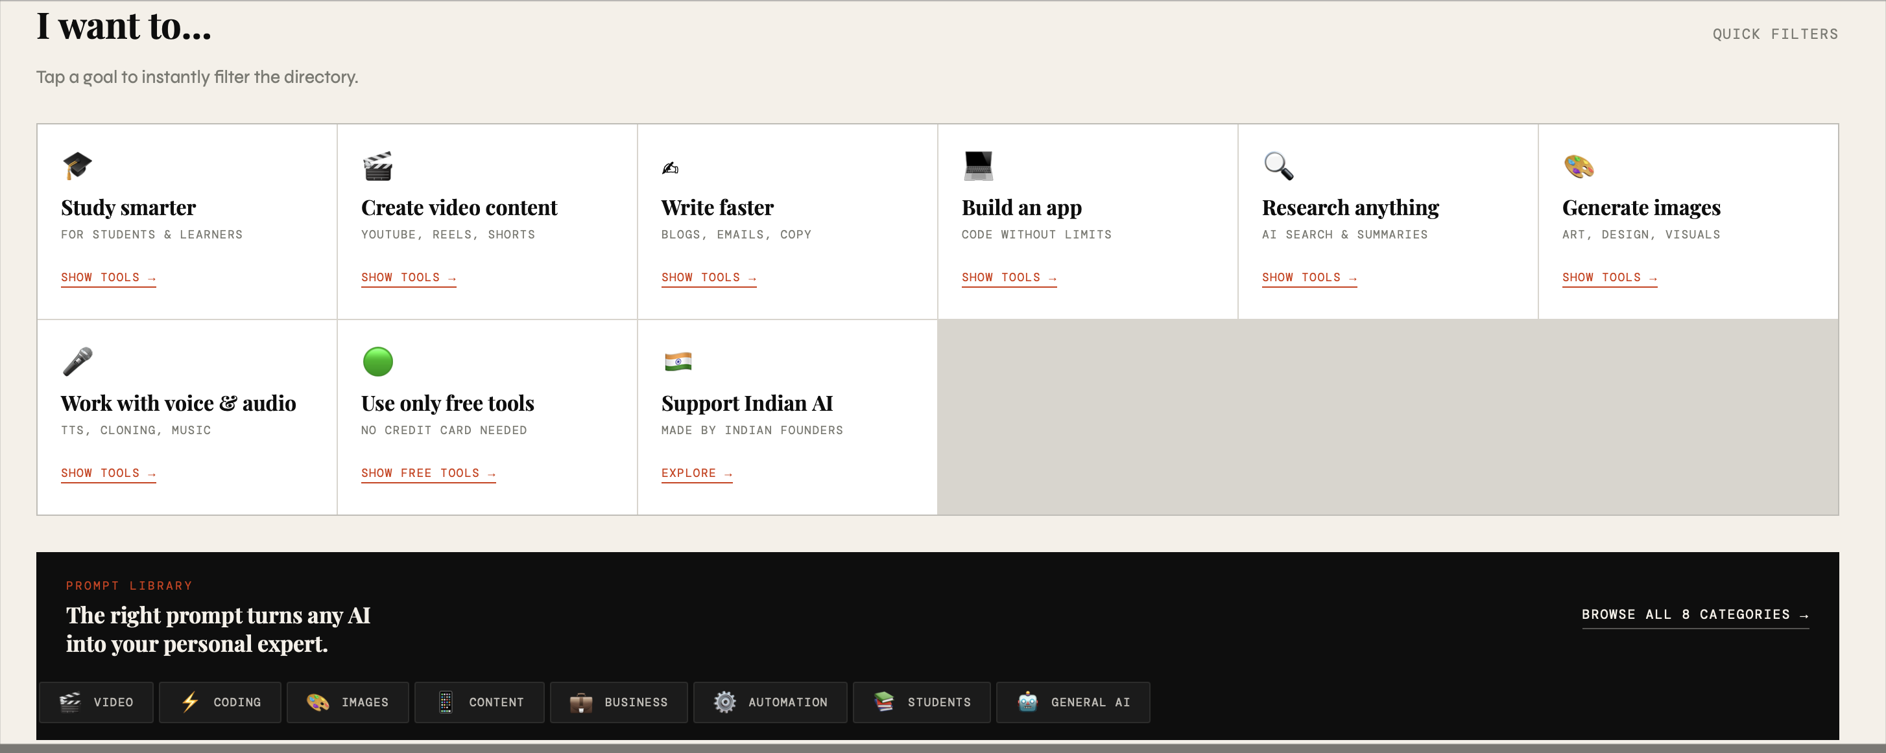Click EXPLORE under Support Indian AI
This screenshot has width=1886, height=753.
pos(697,472)
